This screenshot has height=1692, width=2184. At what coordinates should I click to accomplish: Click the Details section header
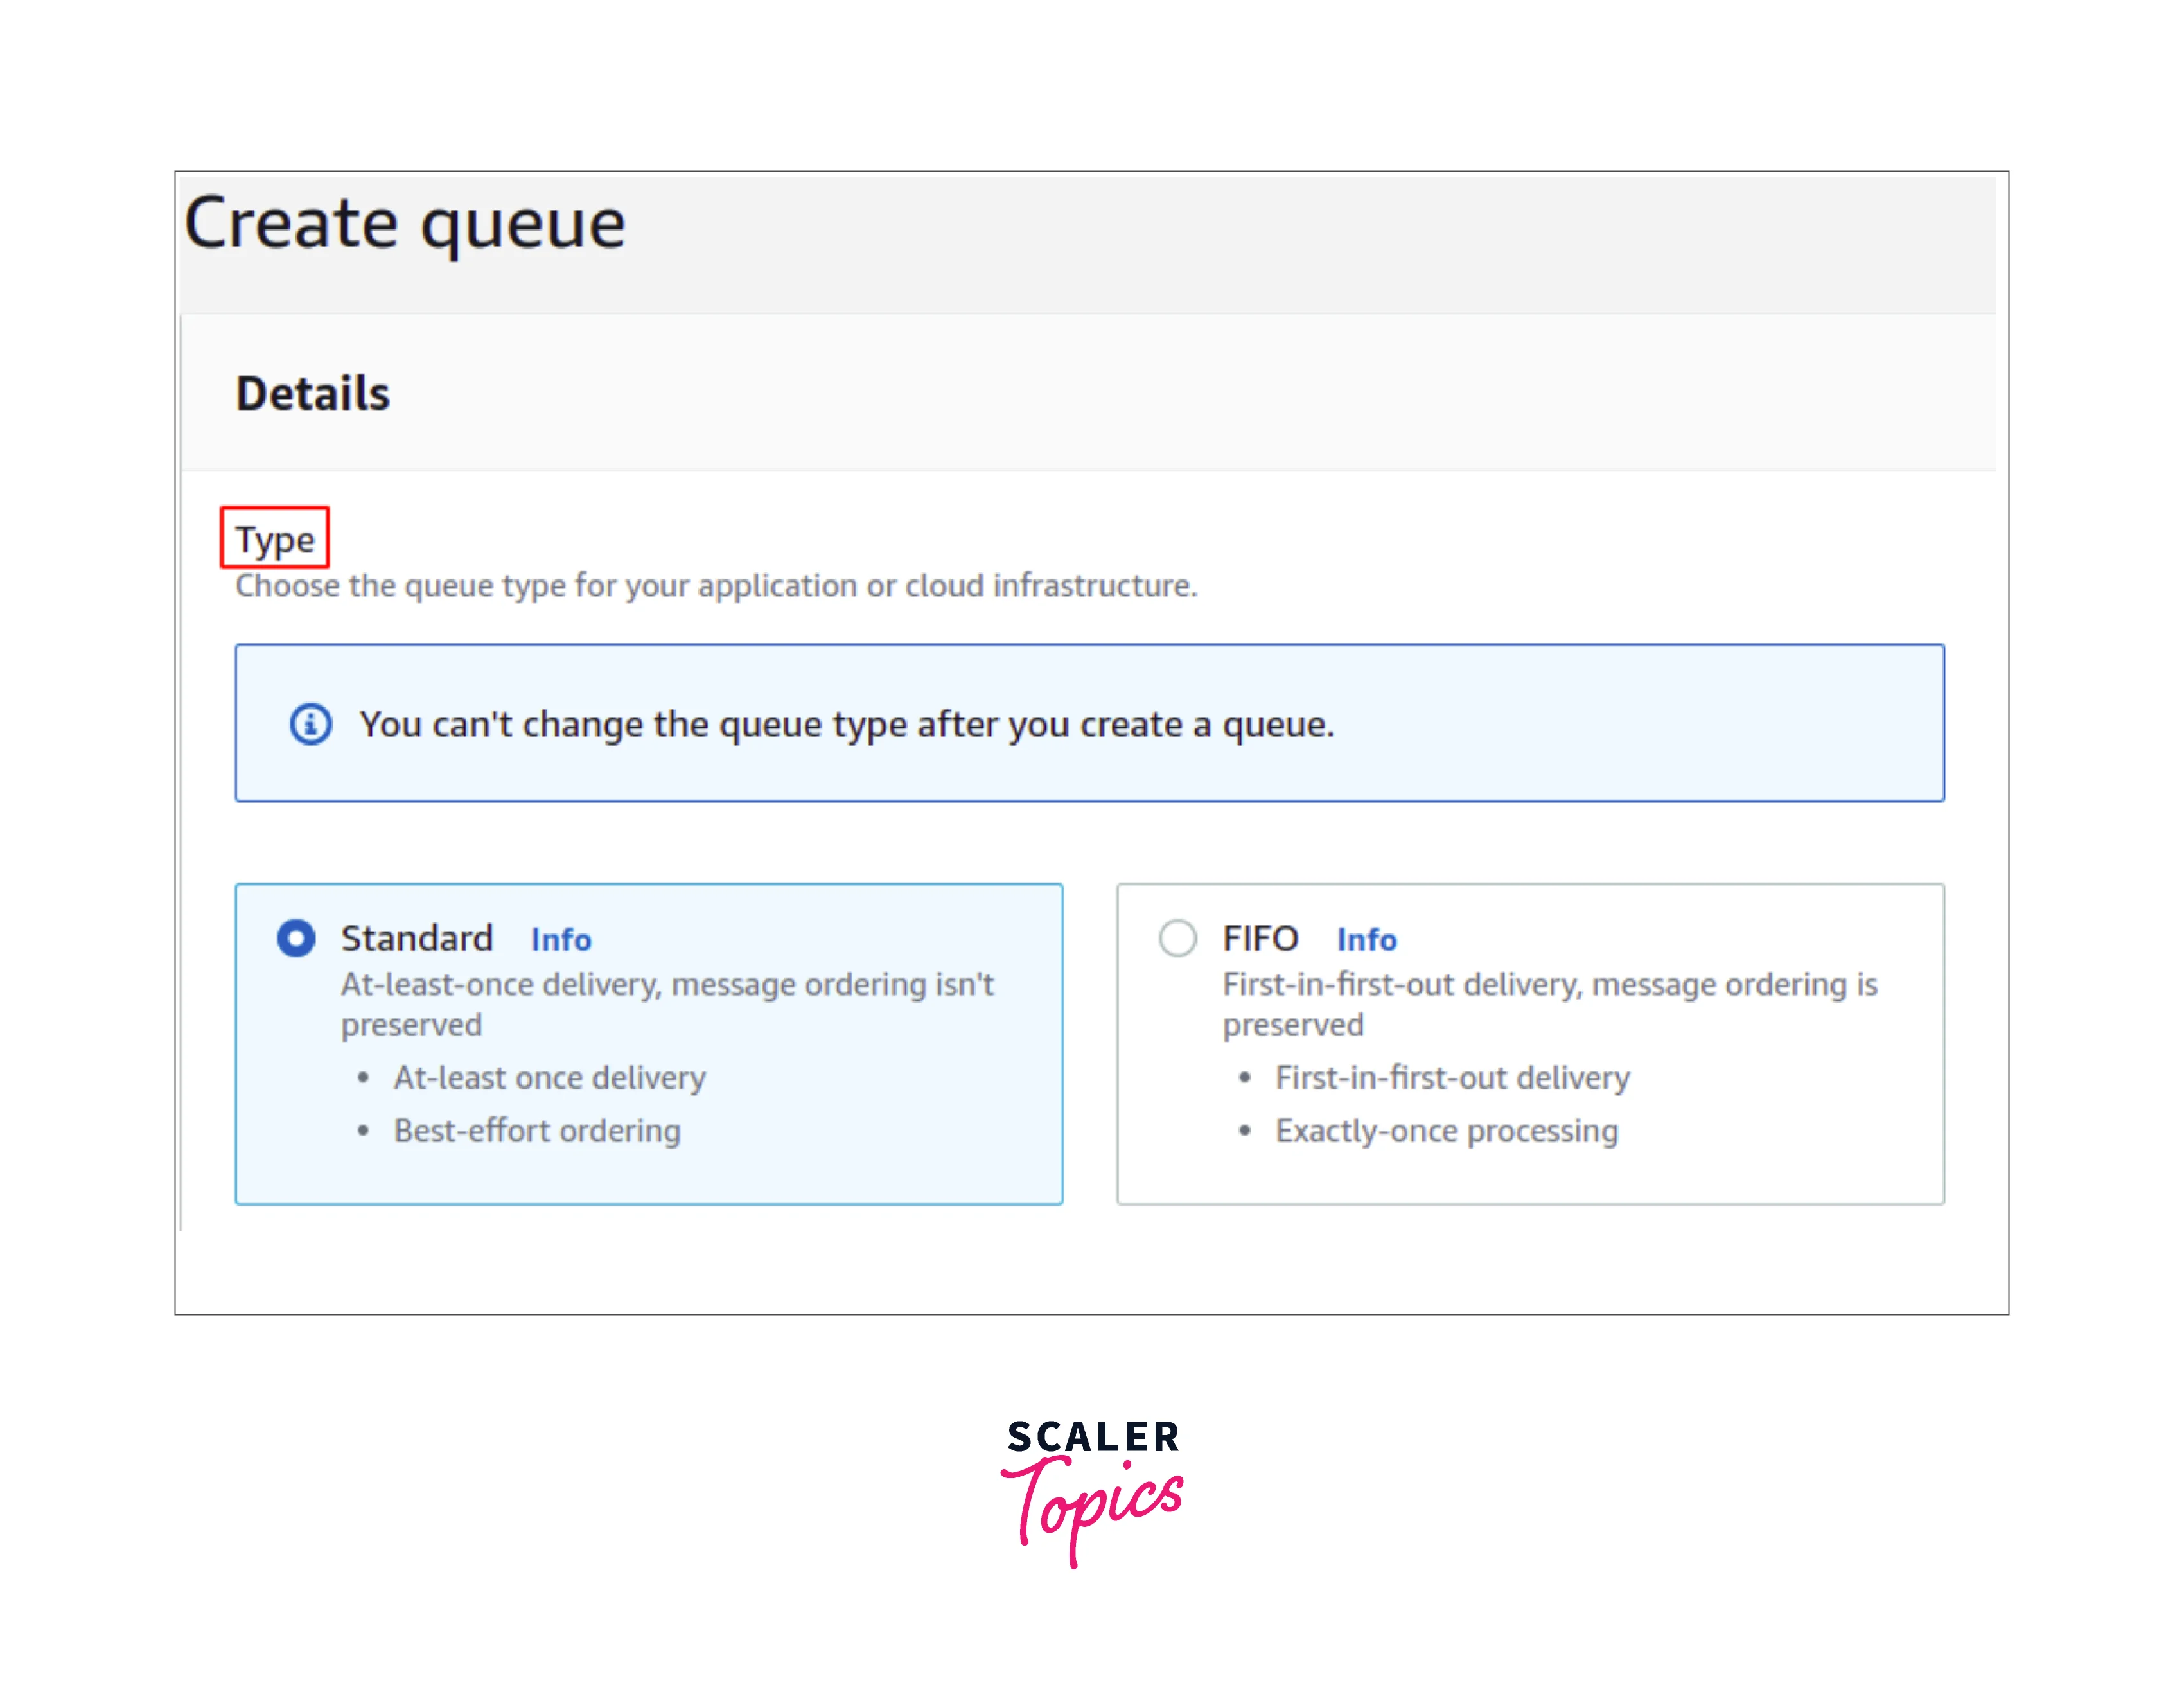click(313, 393)
